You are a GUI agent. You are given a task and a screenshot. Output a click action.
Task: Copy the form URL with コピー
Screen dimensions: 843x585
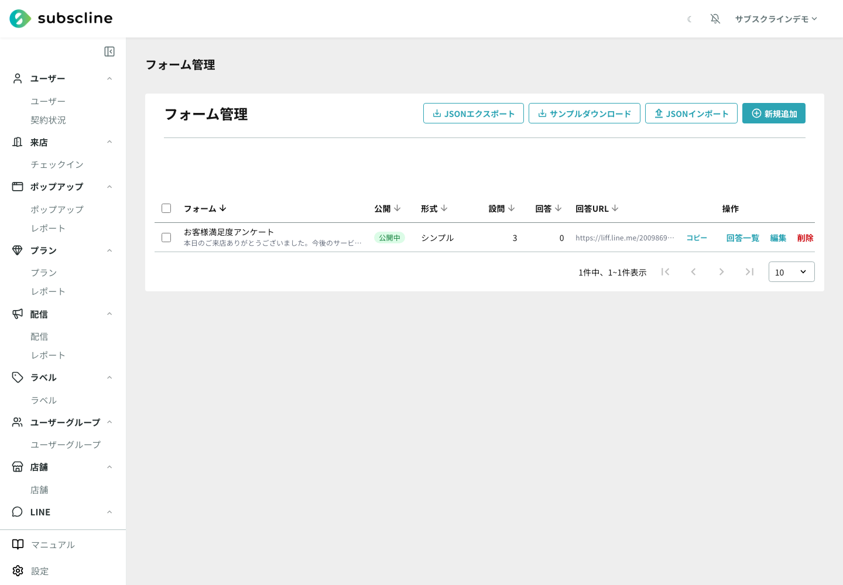[697, 238]
